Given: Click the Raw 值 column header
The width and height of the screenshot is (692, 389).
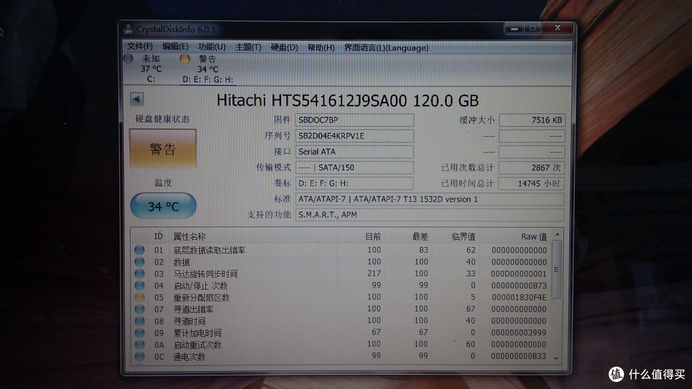Looking at the screenshot, I should pyautogui.click(x=534, y=237).
